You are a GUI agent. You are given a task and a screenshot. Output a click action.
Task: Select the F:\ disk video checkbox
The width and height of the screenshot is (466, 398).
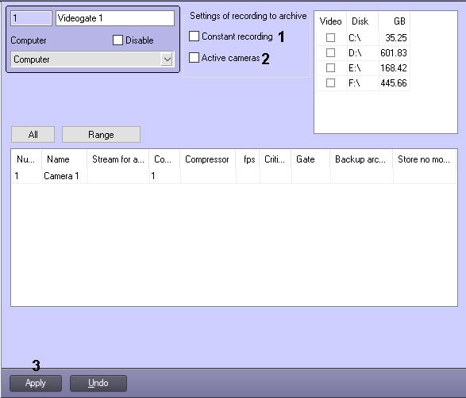click(330, 82)
